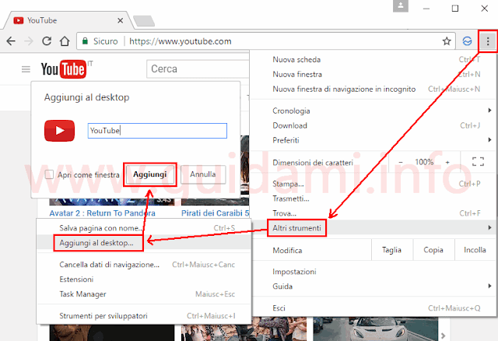Viewport: 498px width, 341px height.
Task: Tick the Apri come finestra checkbox
Action: (49, 174)
